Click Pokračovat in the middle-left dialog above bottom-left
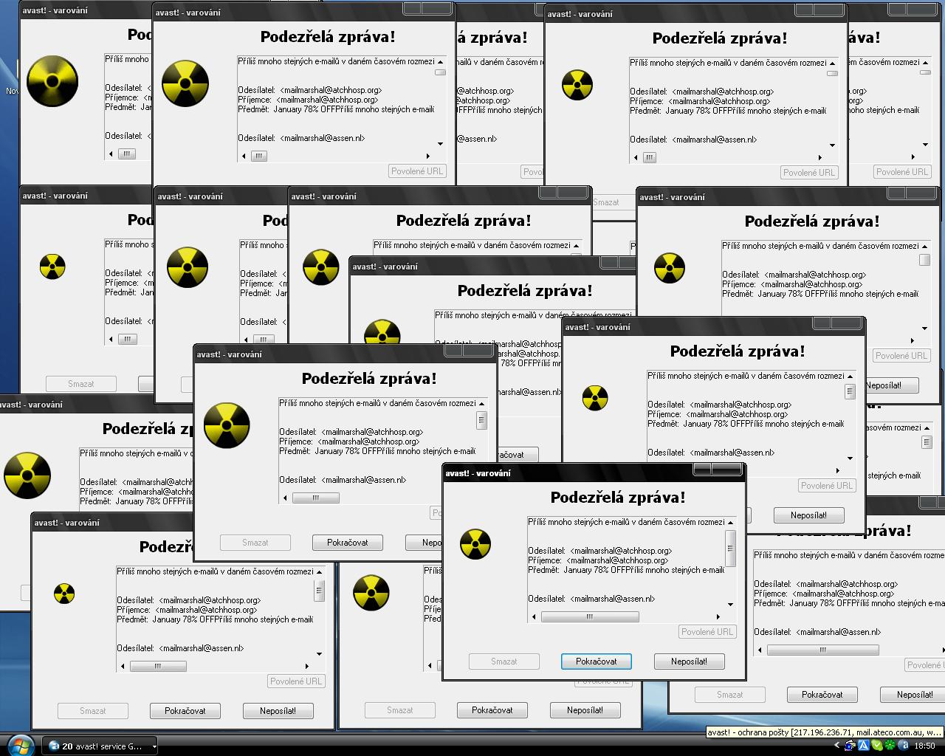945x756 pixels. pyautogui.click(x=348, y=543)
